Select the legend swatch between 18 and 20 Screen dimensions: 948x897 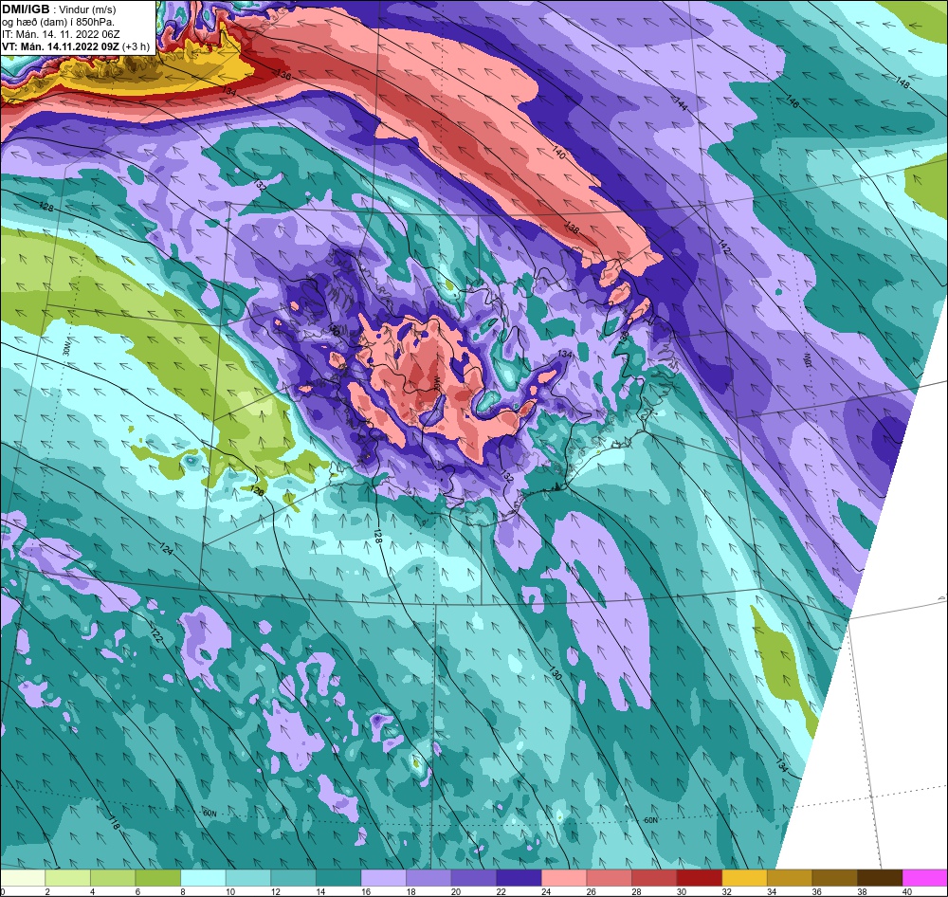pyautogui.click(x=428, y=878)
